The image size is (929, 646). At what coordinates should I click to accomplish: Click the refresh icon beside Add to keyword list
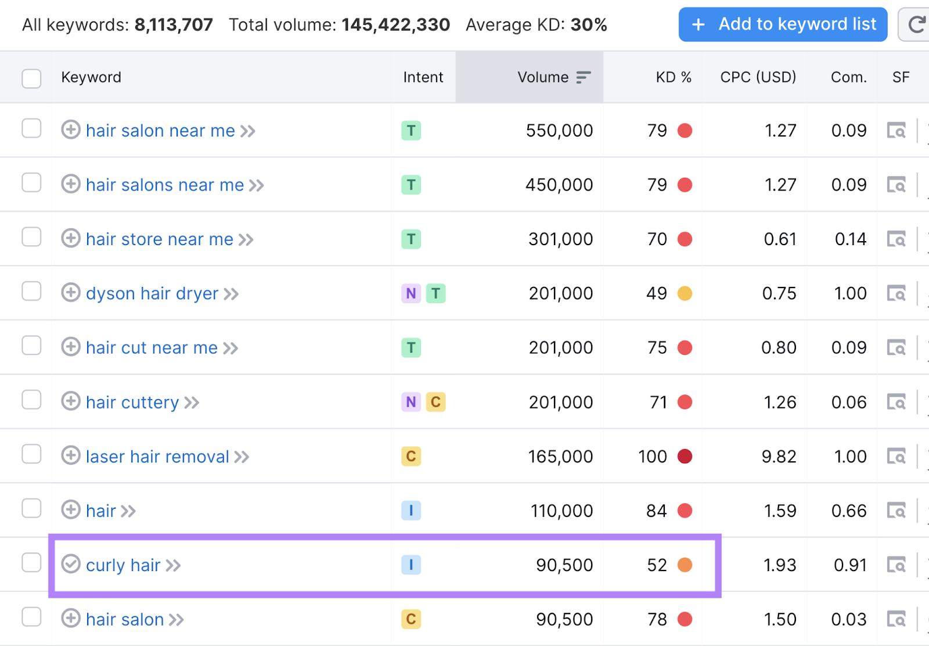pyautogui.click(x=917, y=24)
